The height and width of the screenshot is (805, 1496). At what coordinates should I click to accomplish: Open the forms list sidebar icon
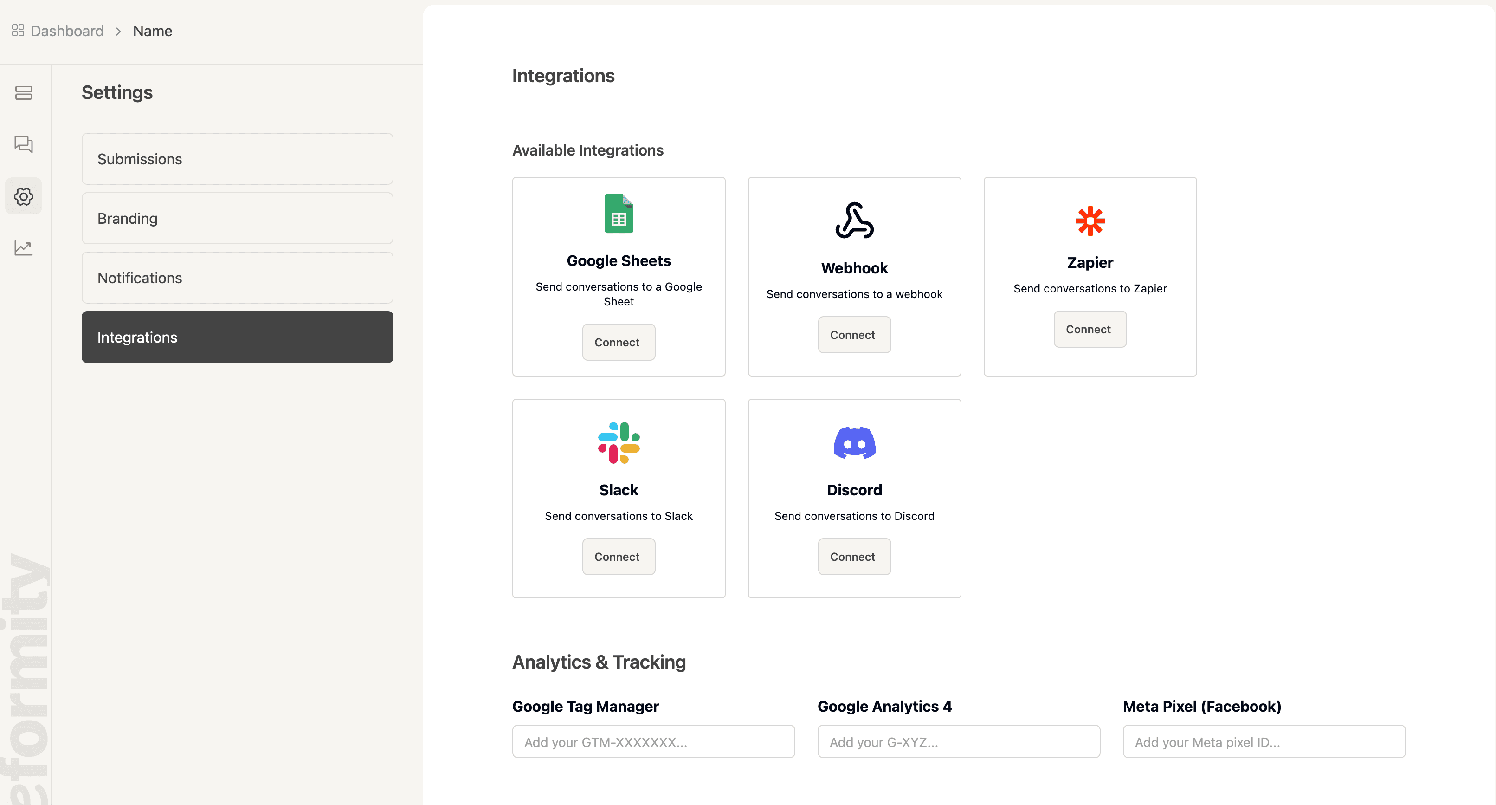pyautogui.click(x=23, y=92)
